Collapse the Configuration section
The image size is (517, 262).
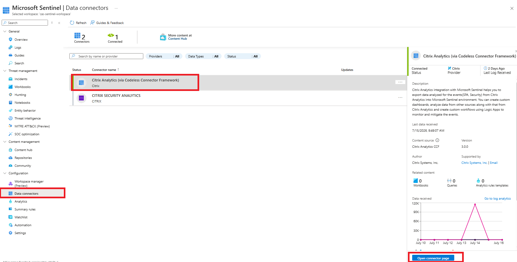pyautogui.click(x=5, y=173)
